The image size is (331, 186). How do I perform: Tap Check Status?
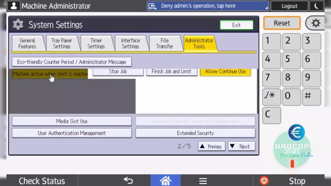42,181
